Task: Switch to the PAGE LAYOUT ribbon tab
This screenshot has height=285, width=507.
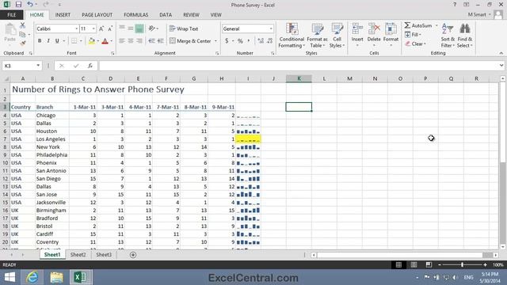Action: 97,15
